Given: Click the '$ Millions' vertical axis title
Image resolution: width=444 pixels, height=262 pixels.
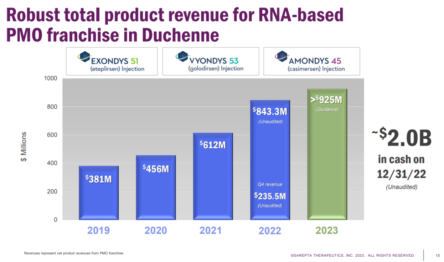Looking at the screenshot, I should 24,147.
